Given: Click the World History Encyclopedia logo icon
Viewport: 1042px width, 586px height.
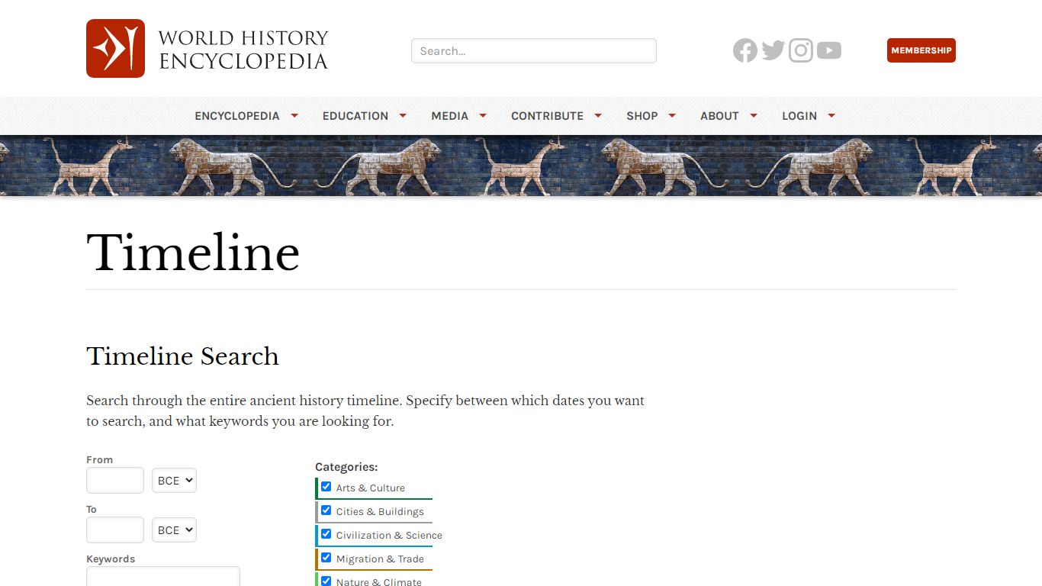Looking at the screenshot, I should pos(115,48).
